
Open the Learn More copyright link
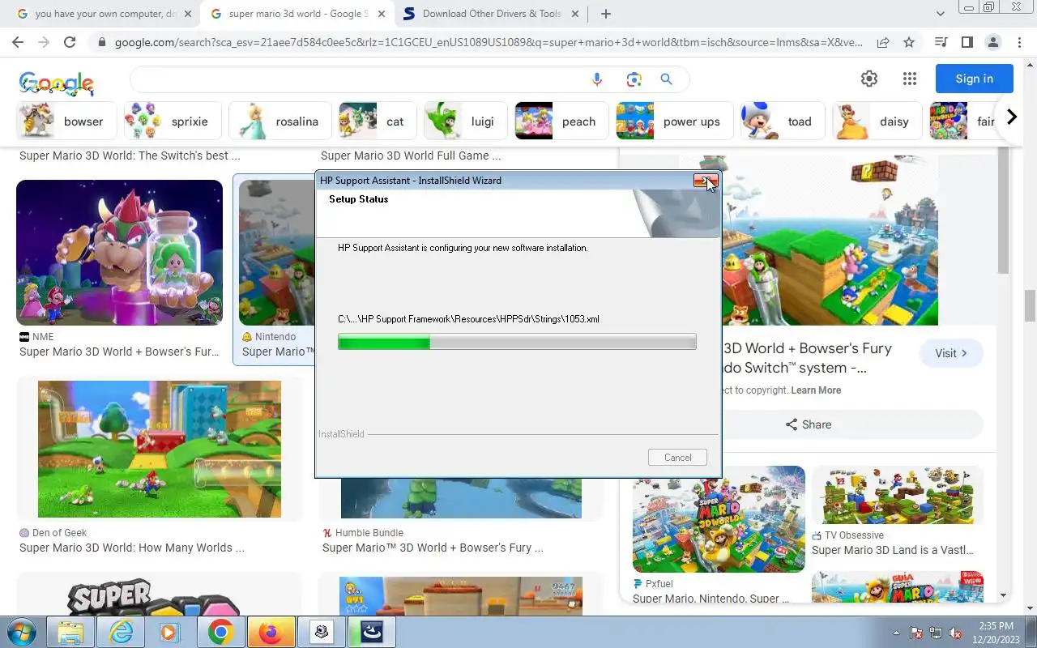tap(816, 390)
